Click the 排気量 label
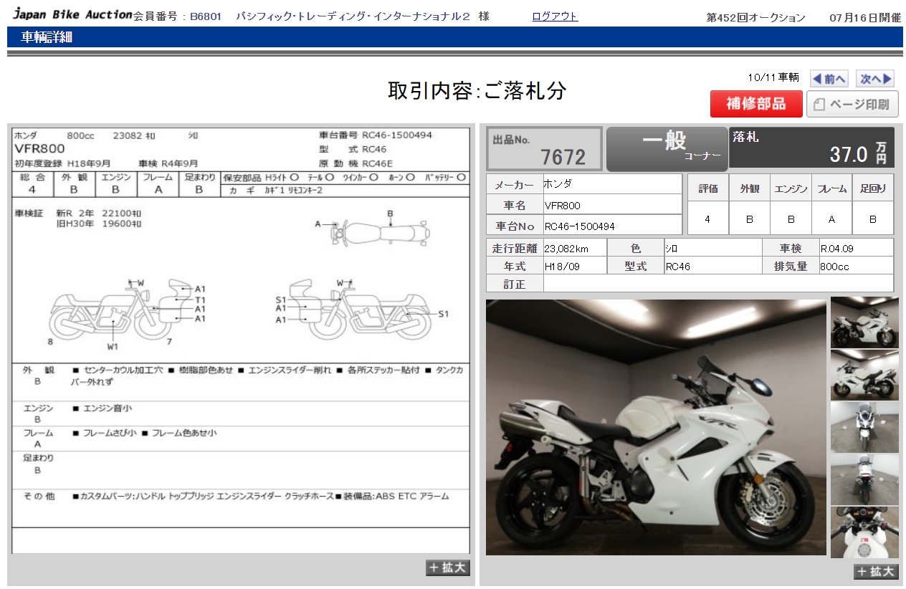This screenshot has width=906, height=589. click(x=791, y=266)
